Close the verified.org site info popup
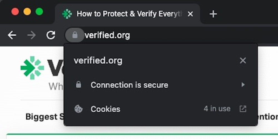 243,61
